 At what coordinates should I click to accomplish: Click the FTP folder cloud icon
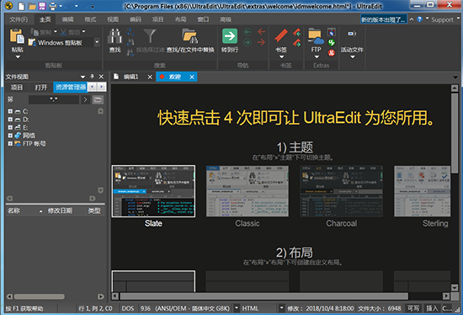(x=316, y=37)
